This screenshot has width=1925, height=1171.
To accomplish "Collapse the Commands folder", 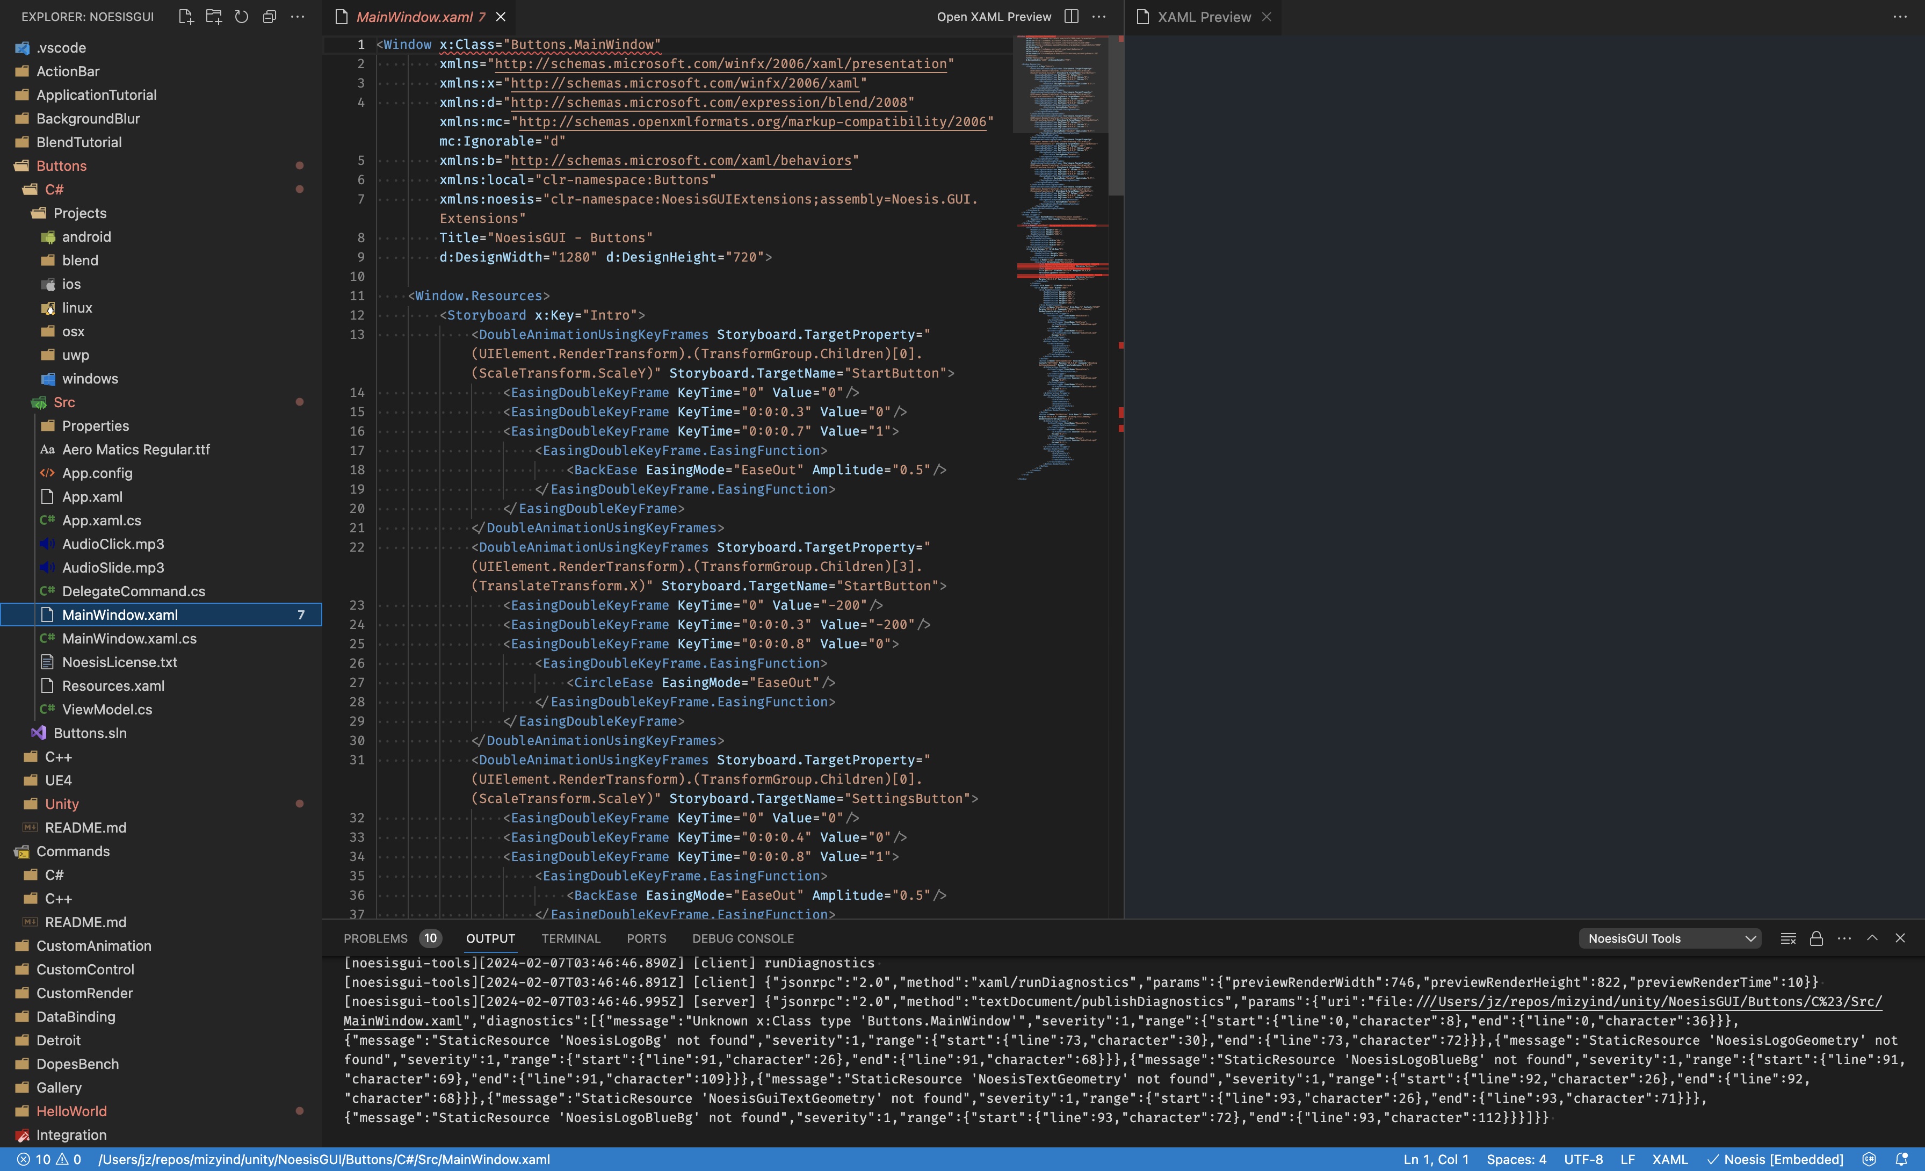I will tap(161, 851).
